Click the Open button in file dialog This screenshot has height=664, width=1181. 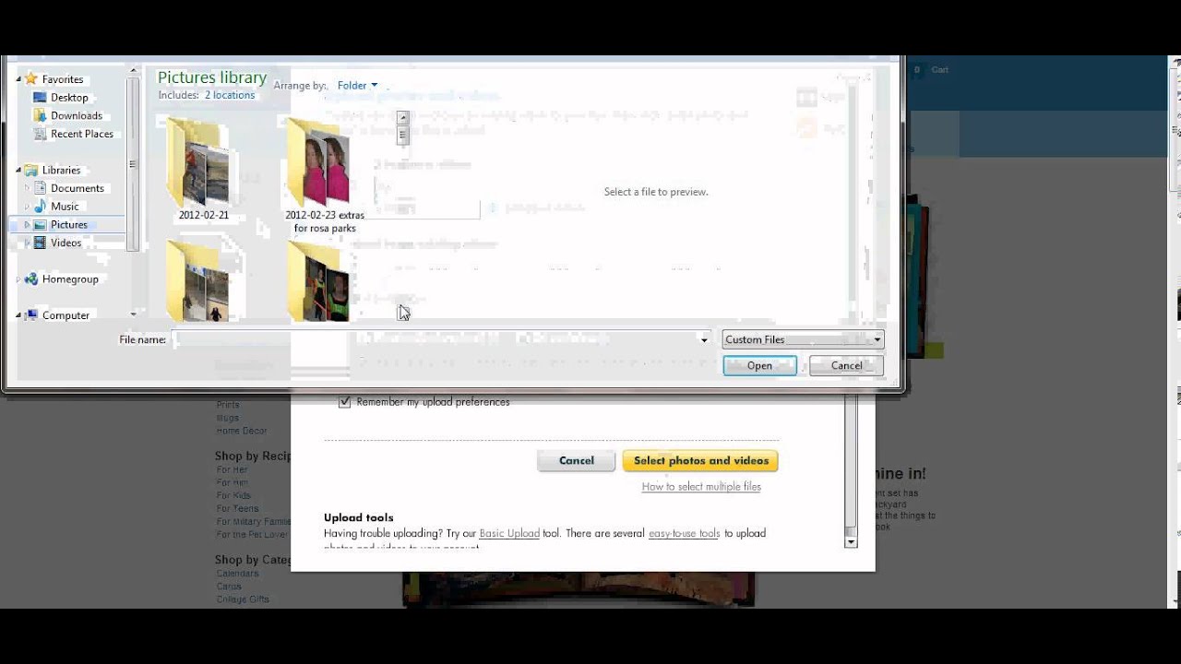tap(759, 366)
